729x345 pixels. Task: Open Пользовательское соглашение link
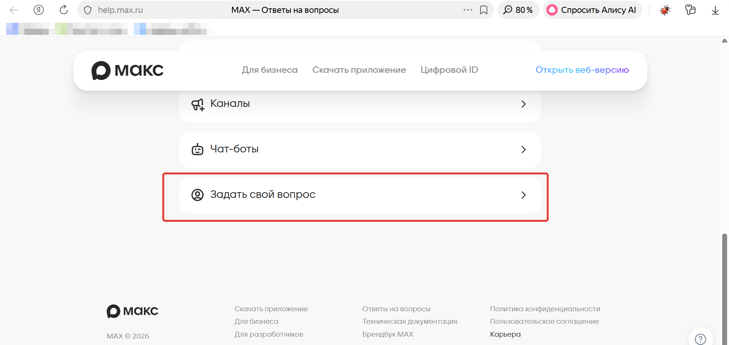point(544,321)
